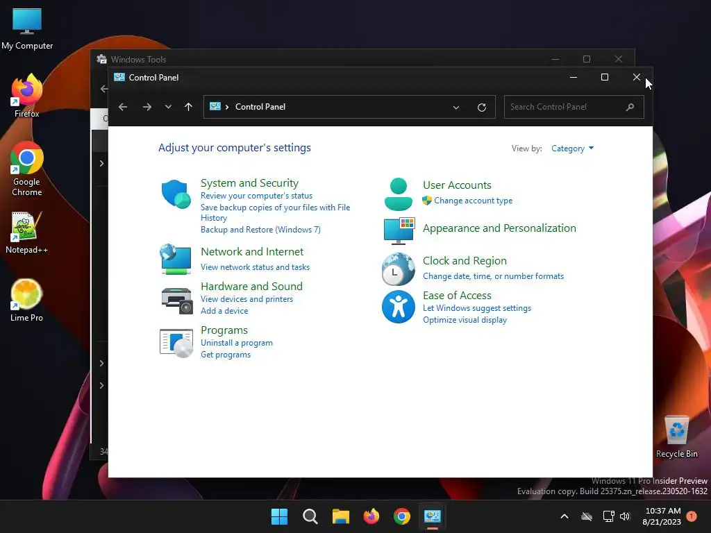Click the User Accounts heading
The image size is (711, 533).
tap(457, 185)
